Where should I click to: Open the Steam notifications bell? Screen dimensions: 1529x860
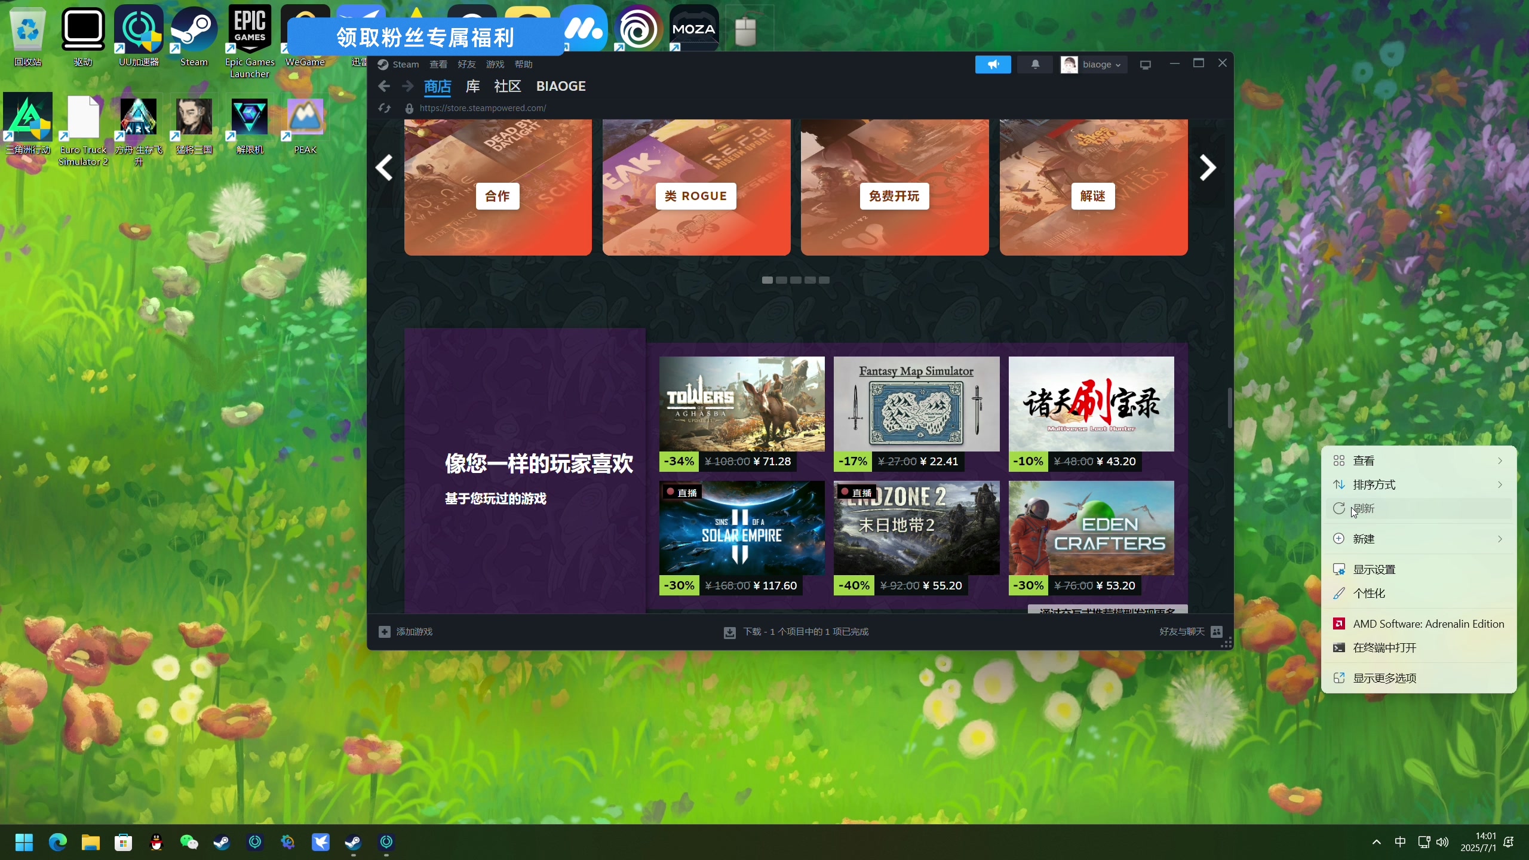pyautogui.click(x=1035, y=64)
